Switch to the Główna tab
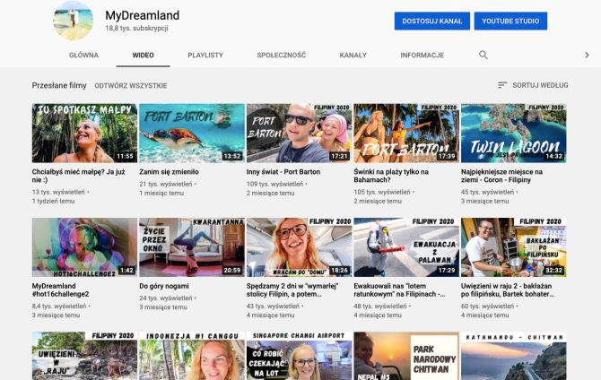This screenshot has width=601, height=380. (x=83, y=55)
